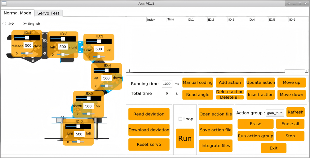Select the Normal Mode tab
This screenshot has width=310, height=158.
[x=17, y=13]
